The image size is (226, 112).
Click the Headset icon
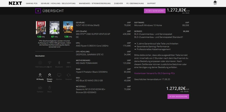69,75
